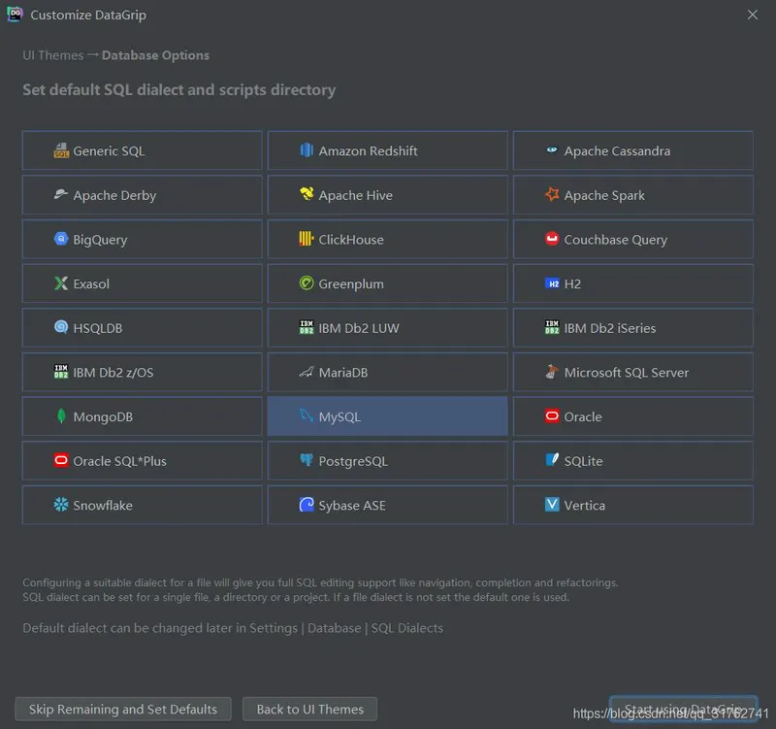Click the ClickHouse bars icon

[307, 239]
